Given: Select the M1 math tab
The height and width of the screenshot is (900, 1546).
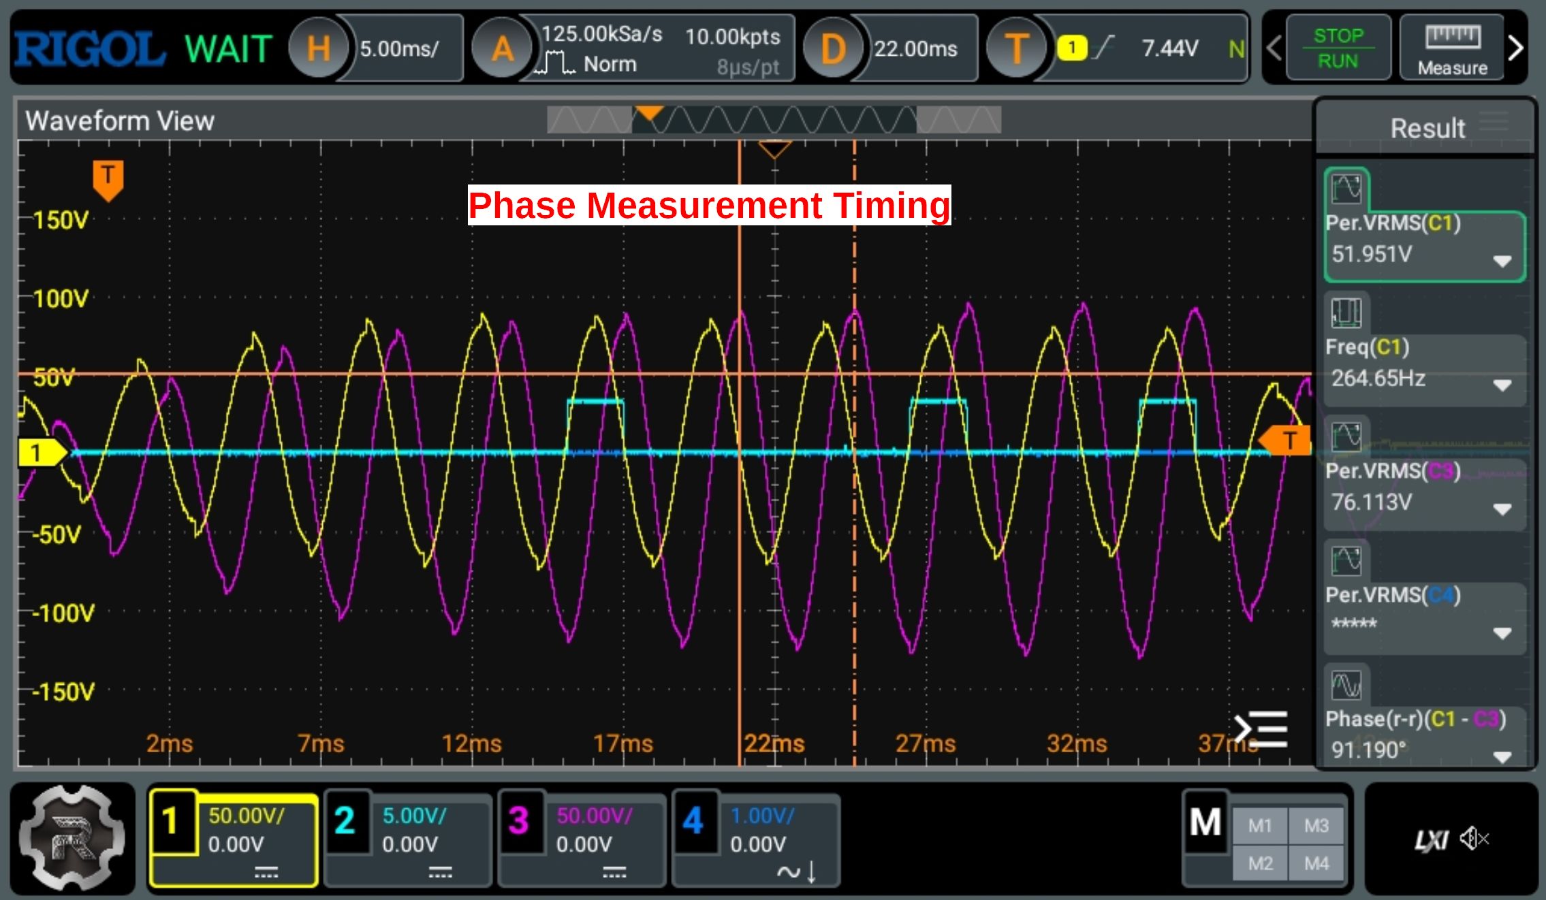Looking at the screenshot, I should 1260,826.
